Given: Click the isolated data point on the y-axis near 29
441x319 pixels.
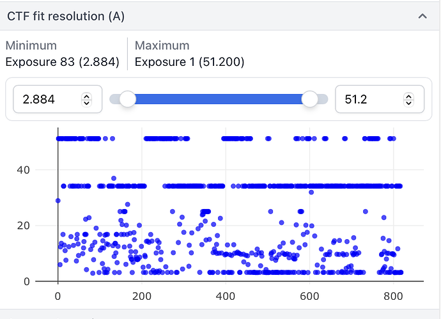Looking at the screenshot, I should 58,201.
